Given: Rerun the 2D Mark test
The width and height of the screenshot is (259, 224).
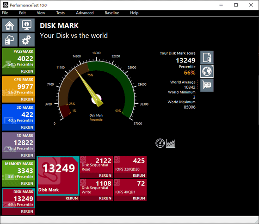Looking at the screenshot, I should 27,127.
